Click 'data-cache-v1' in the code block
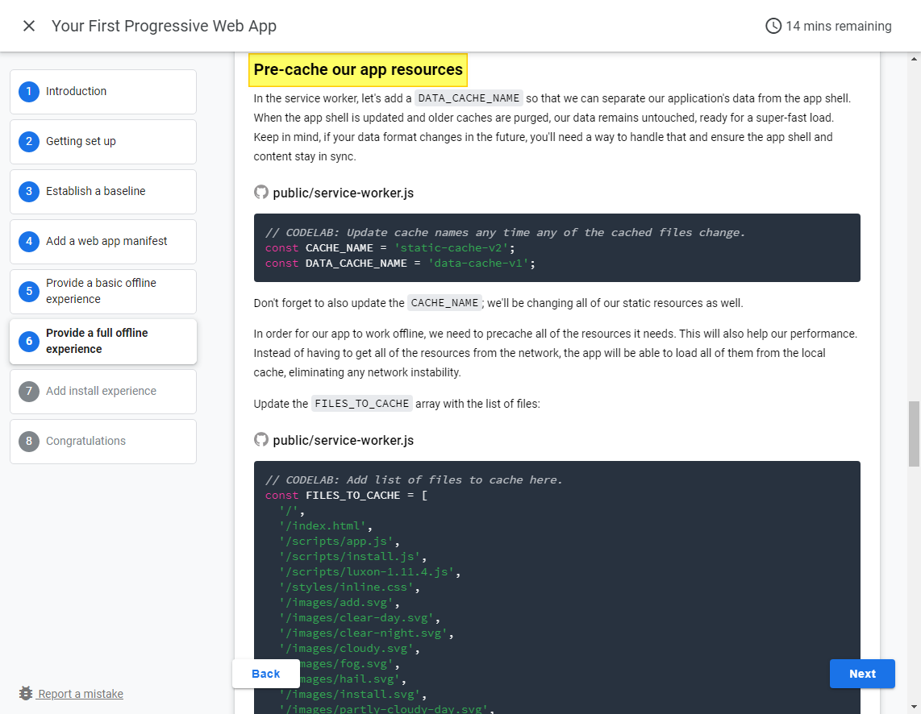The image size is (921, 714). (479, 263)
